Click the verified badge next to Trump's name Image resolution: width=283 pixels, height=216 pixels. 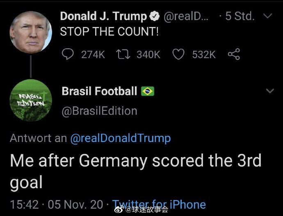tap(155, 17)
